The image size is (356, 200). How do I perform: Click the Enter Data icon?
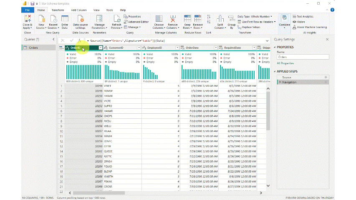65,19
